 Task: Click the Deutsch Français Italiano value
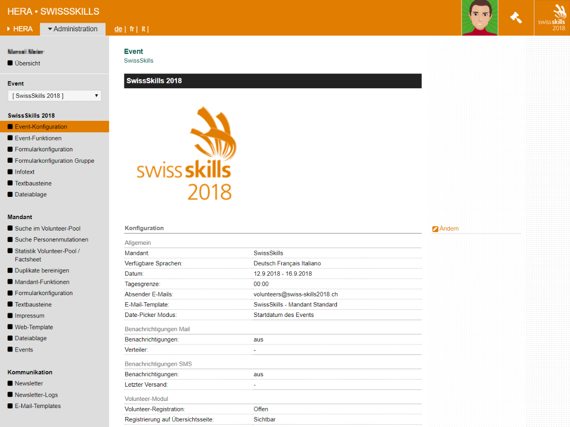[x=287, y=263]
